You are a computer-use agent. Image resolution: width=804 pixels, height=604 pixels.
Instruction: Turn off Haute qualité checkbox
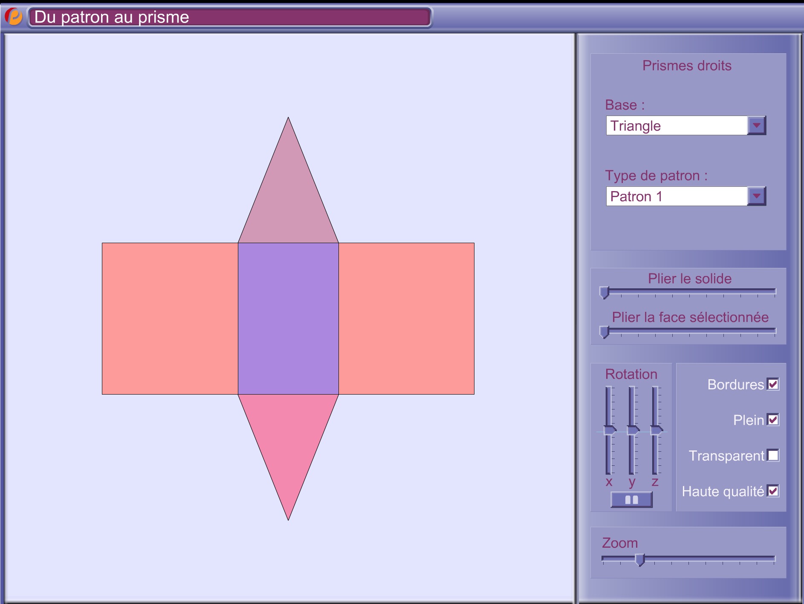pos(773,491)
